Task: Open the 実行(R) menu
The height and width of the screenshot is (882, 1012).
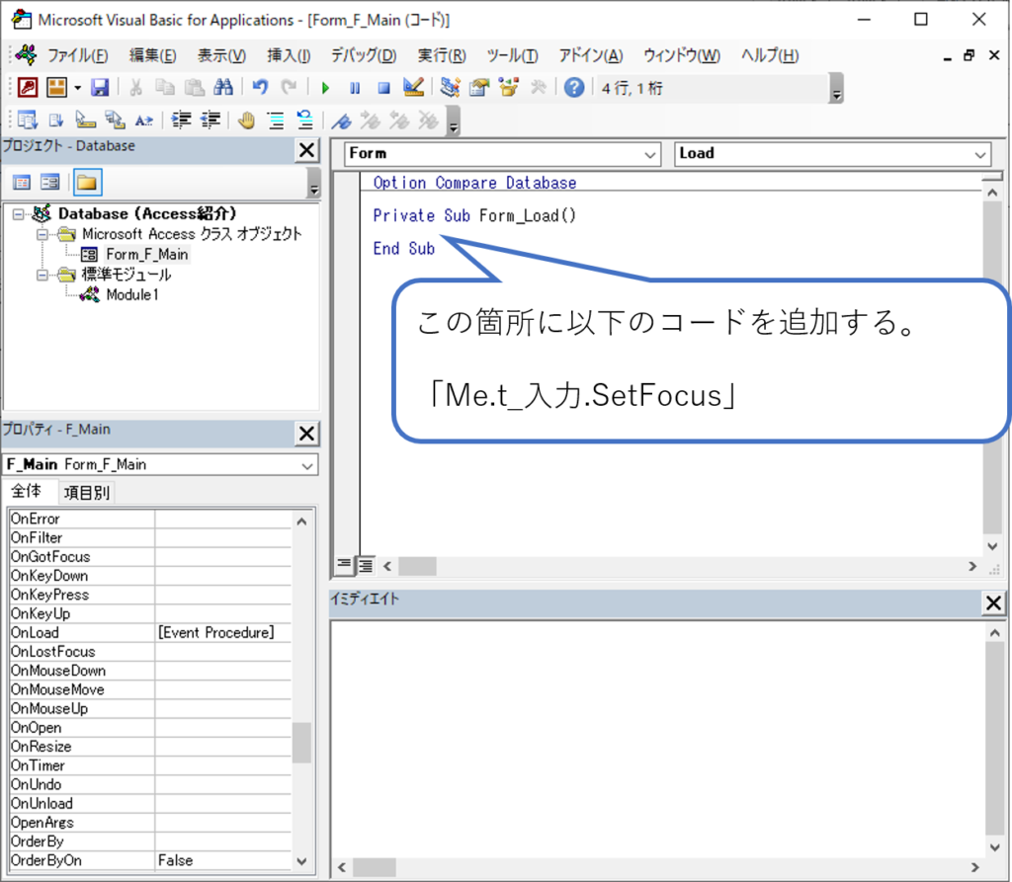Action: (442, 55)
